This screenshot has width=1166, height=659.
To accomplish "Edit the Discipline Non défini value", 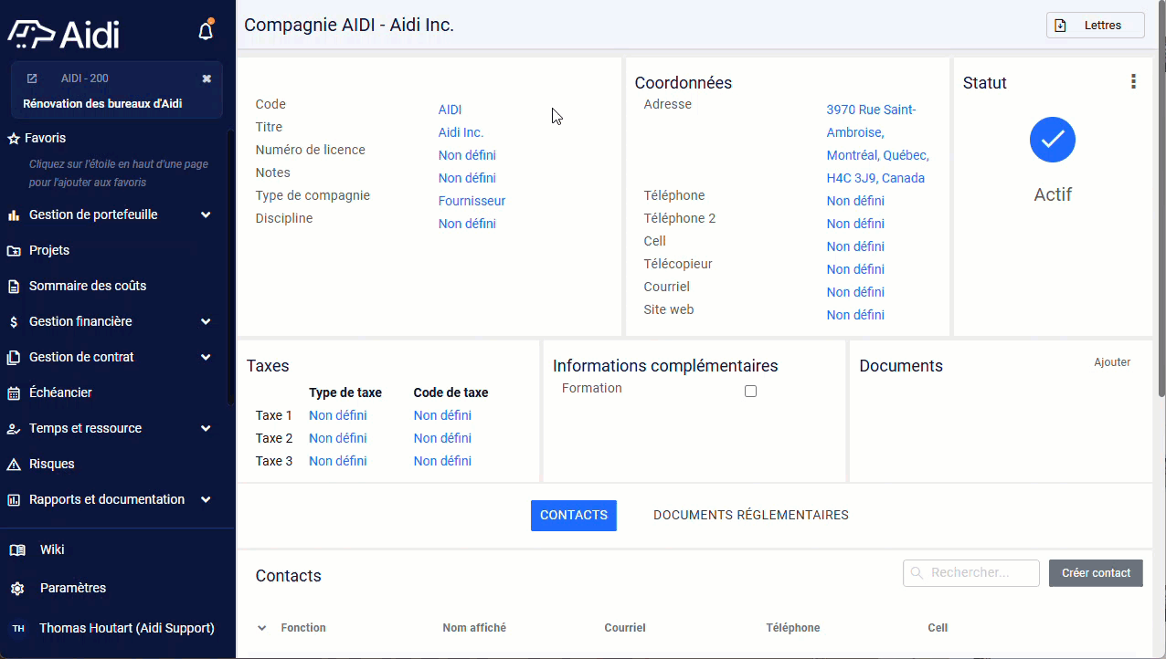I will coord(467,224).
